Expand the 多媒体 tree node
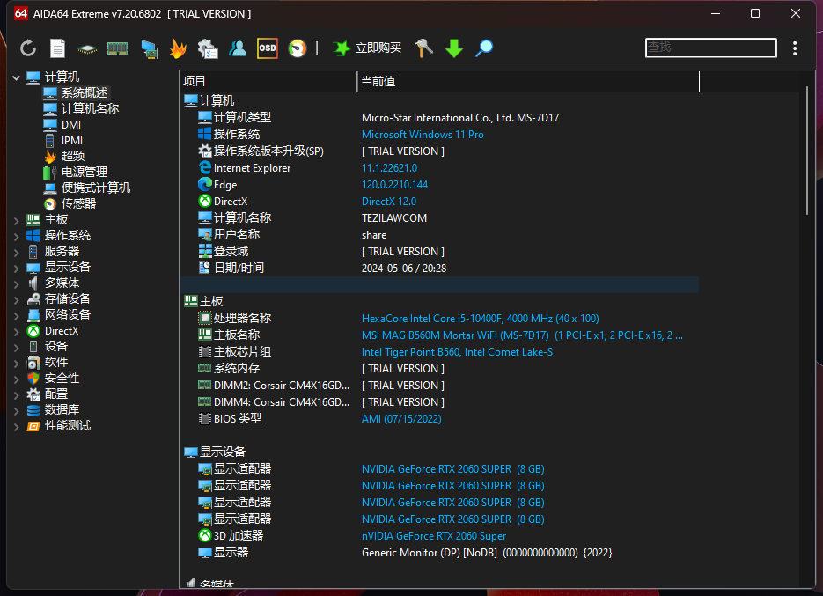 16,284
